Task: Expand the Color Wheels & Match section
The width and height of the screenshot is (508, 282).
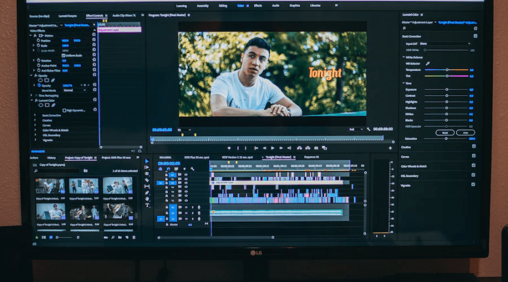Action: (35, 130)
